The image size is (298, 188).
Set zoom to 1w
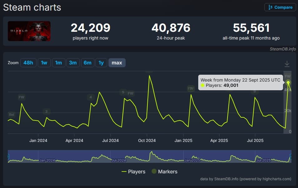tap(44, 63)
